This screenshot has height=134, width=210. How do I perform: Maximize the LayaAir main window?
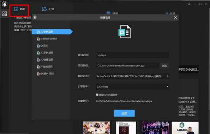pos(200,4)
